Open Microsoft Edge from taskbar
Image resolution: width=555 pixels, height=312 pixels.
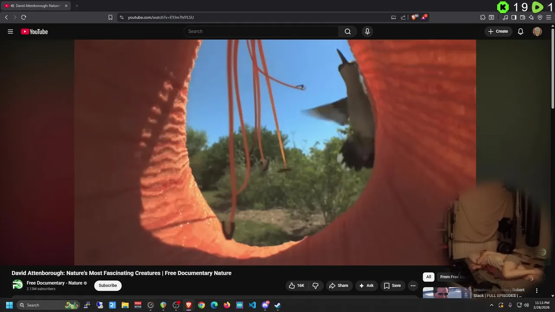coord(214,305)
